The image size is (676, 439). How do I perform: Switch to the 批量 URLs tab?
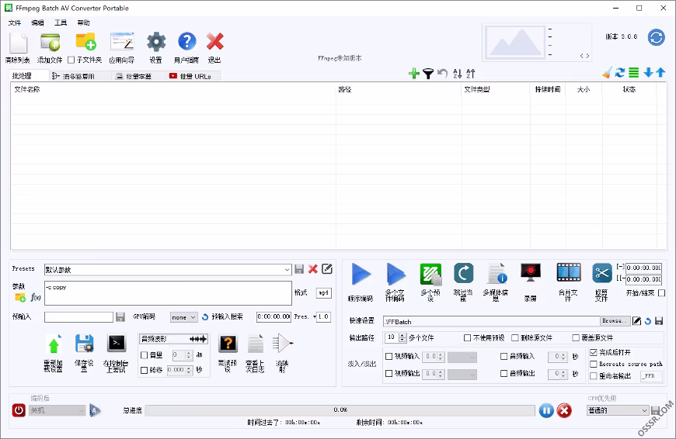click(x=190, y=76)
